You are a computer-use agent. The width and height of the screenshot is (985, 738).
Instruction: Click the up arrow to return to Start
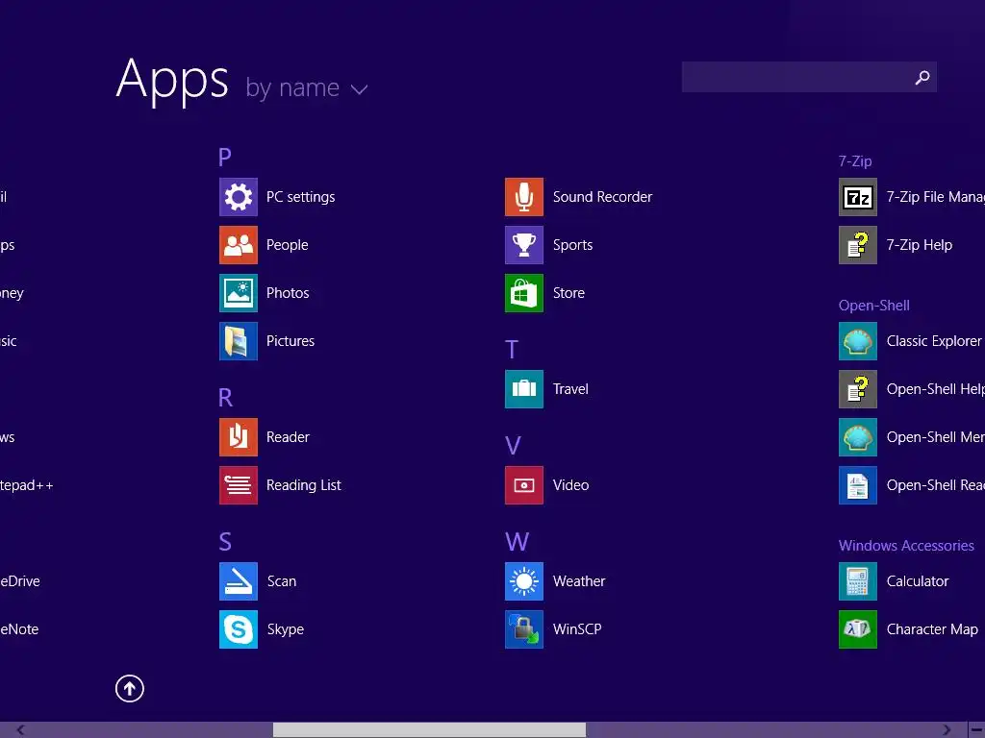pyautogui.click(x=130, y=688)
